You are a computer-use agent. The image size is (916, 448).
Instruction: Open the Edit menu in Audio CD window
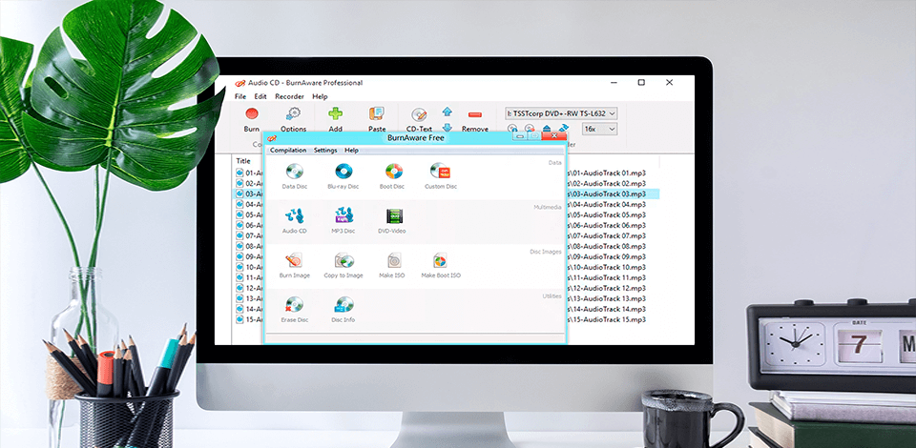(x=260, y=97)
